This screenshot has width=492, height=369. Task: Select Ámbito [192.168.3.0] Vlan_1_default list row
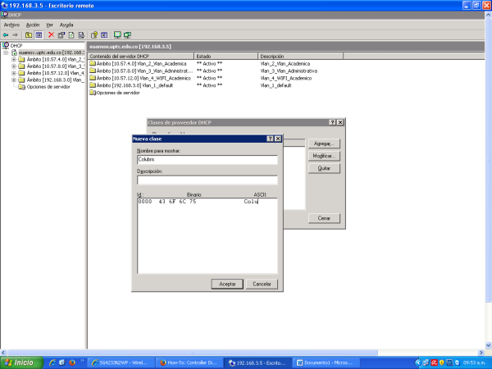click(131, 85)
